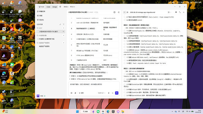
Task: Click the attachment icon in chat input toolbar
Action: pos(75,93)
